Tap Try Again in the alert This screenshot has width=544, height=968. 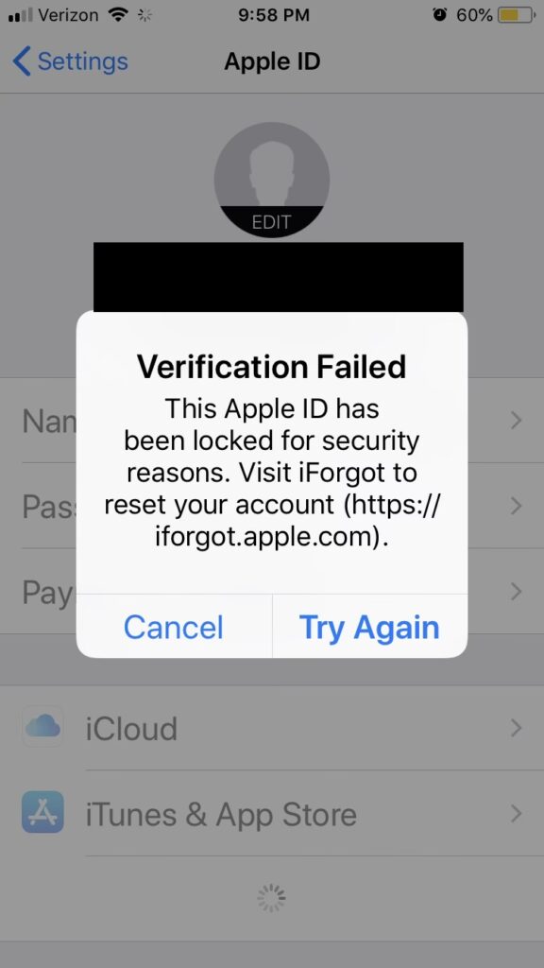coord(369,627)
